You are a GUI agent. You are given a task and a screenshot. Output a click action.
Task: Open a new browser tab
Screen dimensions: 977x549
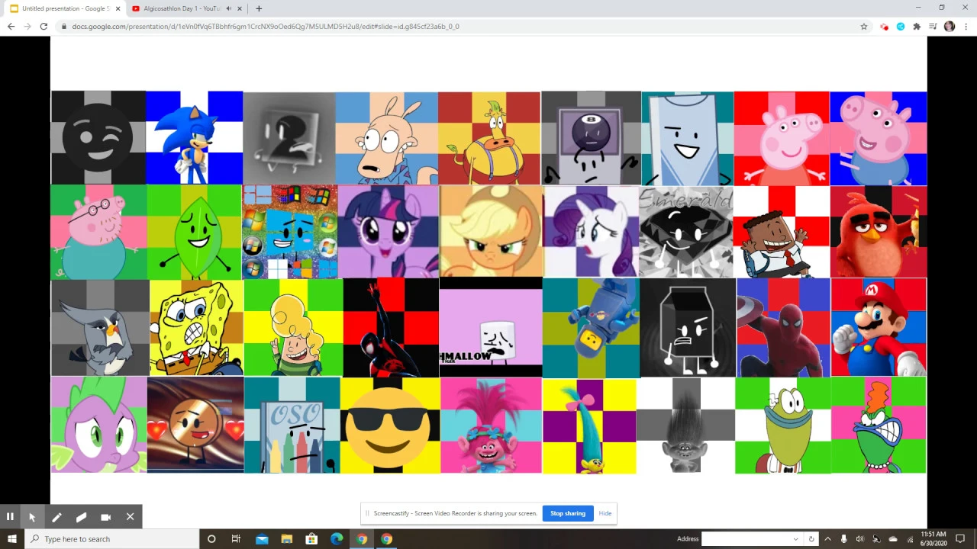pyautogui.click(x=259, y=8)
